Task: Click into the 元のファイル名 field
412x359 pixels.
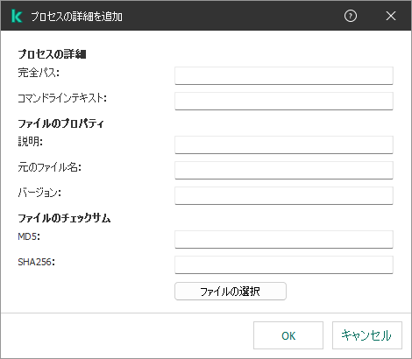Action: pos(284,170)
